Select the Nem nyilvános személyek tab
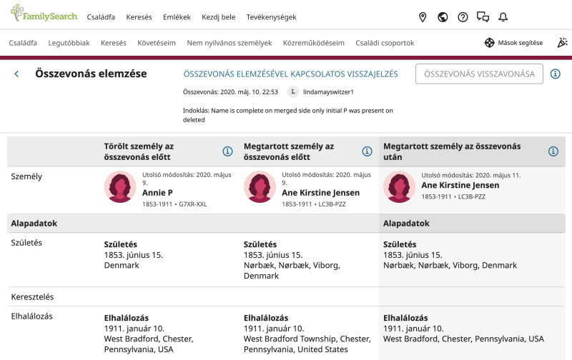The width and height of the screenshot is (572, 360). click(x=230, y=43)
